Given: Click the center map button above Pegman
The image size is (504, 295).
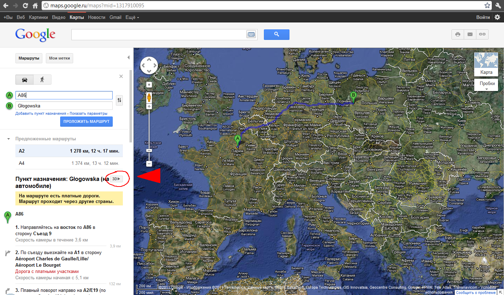Looking at the screenshot, I should (149, 85).
